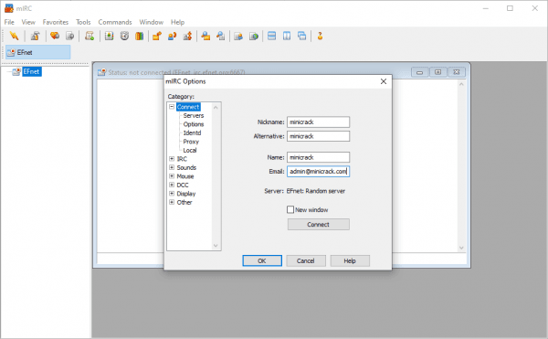Maximize the Status child window
This screenshot has height=339, width=548.
pos(437,72)
